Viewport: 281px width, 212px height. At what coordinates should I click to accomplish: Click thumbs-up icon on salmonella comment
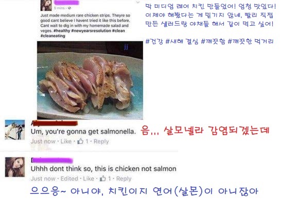click(x=80, y=141)
